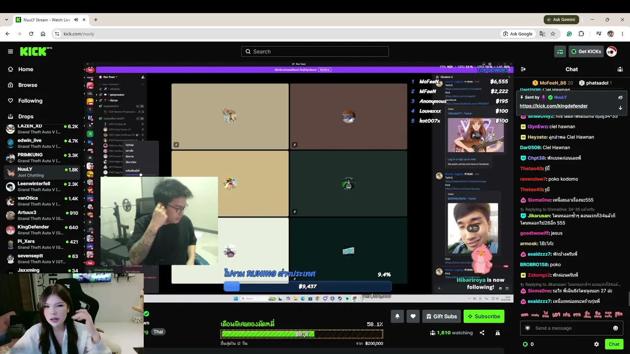Open the Jaxxming channel
The image size is (630, 354).
pos(42,270)
